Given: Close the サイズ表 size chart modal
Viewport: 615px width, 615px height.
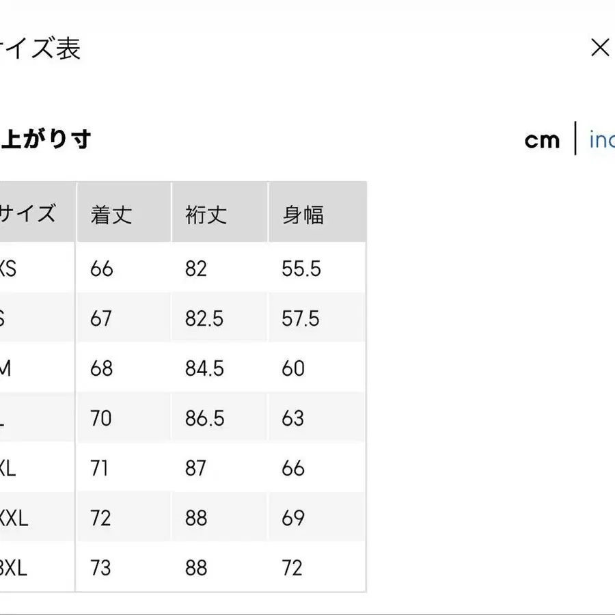Looking at the screenshot, I should [600, 48].
